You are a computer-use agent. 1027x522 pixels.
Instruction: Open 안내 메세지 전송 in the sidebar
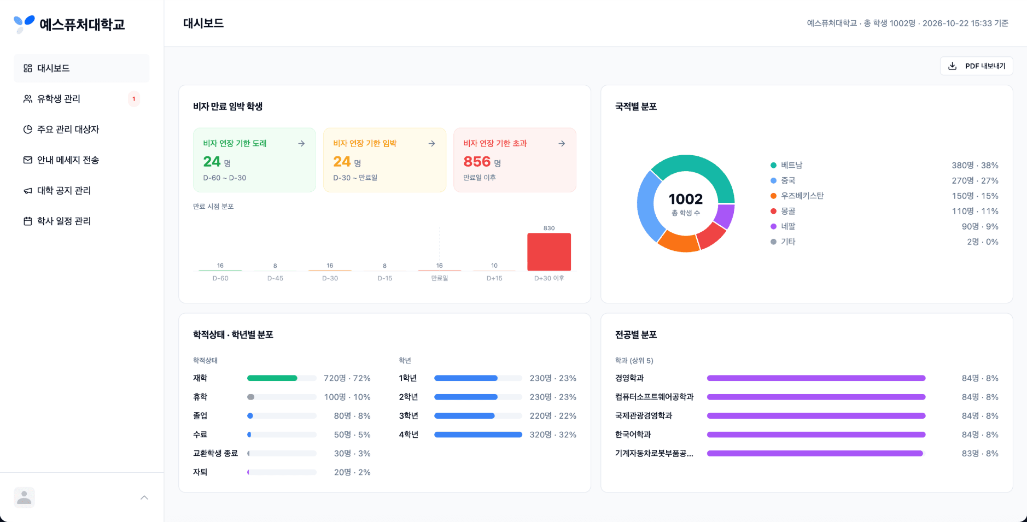(81, 160)
